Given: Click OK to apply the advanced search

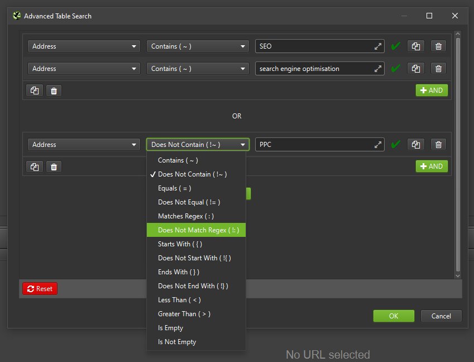Looking at the screenshot, I should click(394, 316).
